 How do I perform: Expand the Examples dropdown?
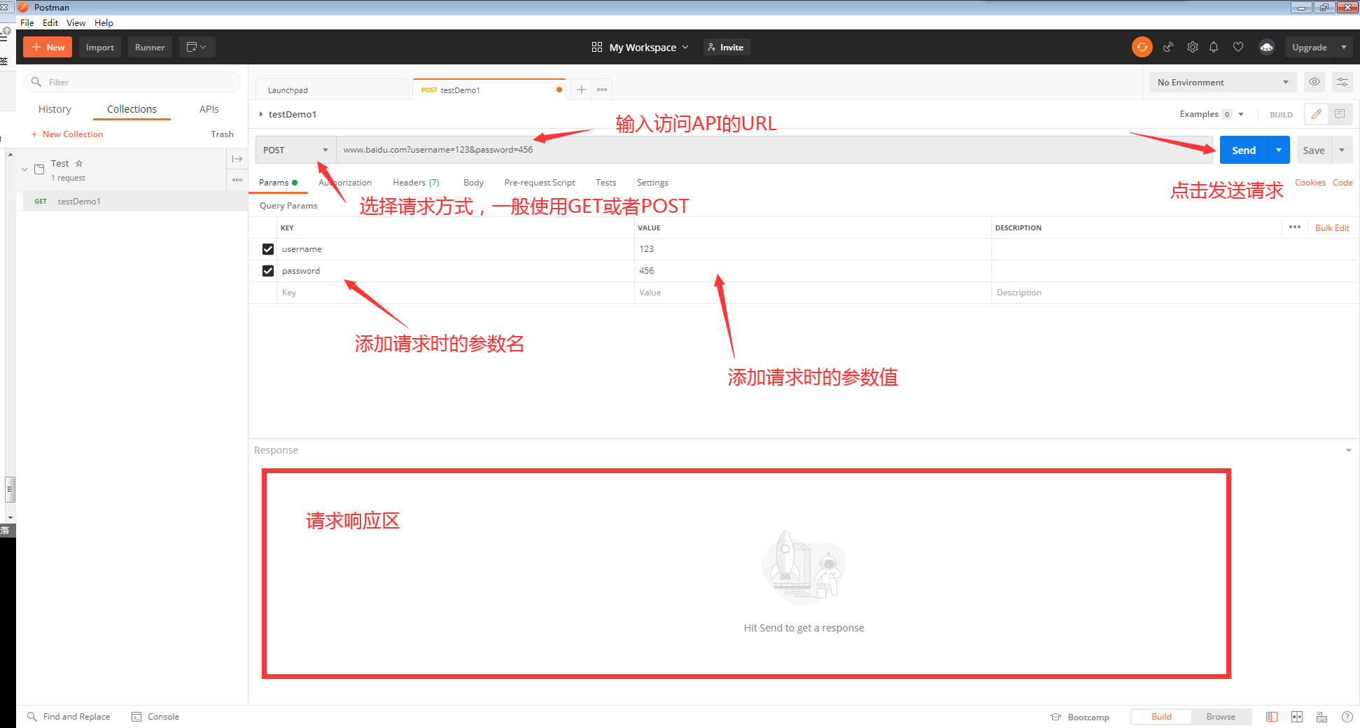[1241, 114]
